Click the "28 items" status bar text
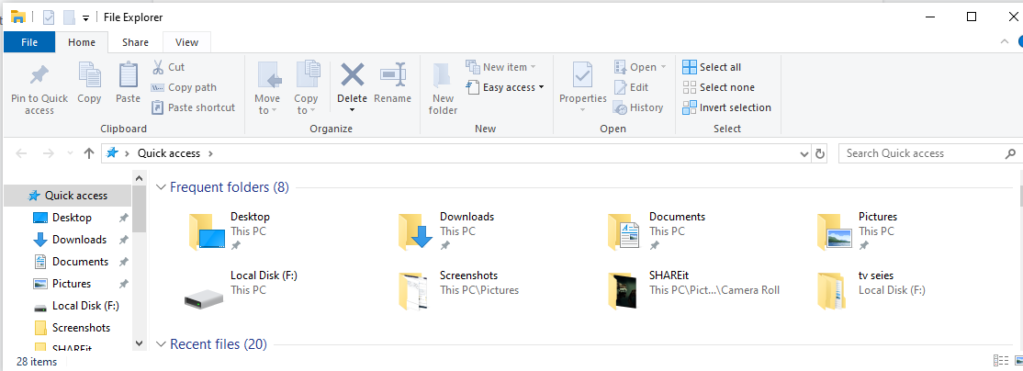Image resolution: width=1023 pixels, height=371 pixels. click(37, 361)
